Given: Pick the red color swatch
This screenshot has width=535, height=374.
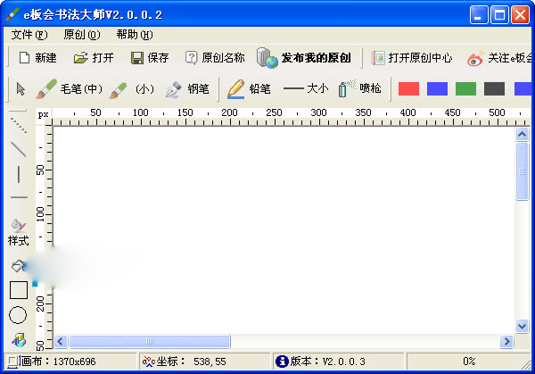Looking at the screenshot, I should pos(408,88).
